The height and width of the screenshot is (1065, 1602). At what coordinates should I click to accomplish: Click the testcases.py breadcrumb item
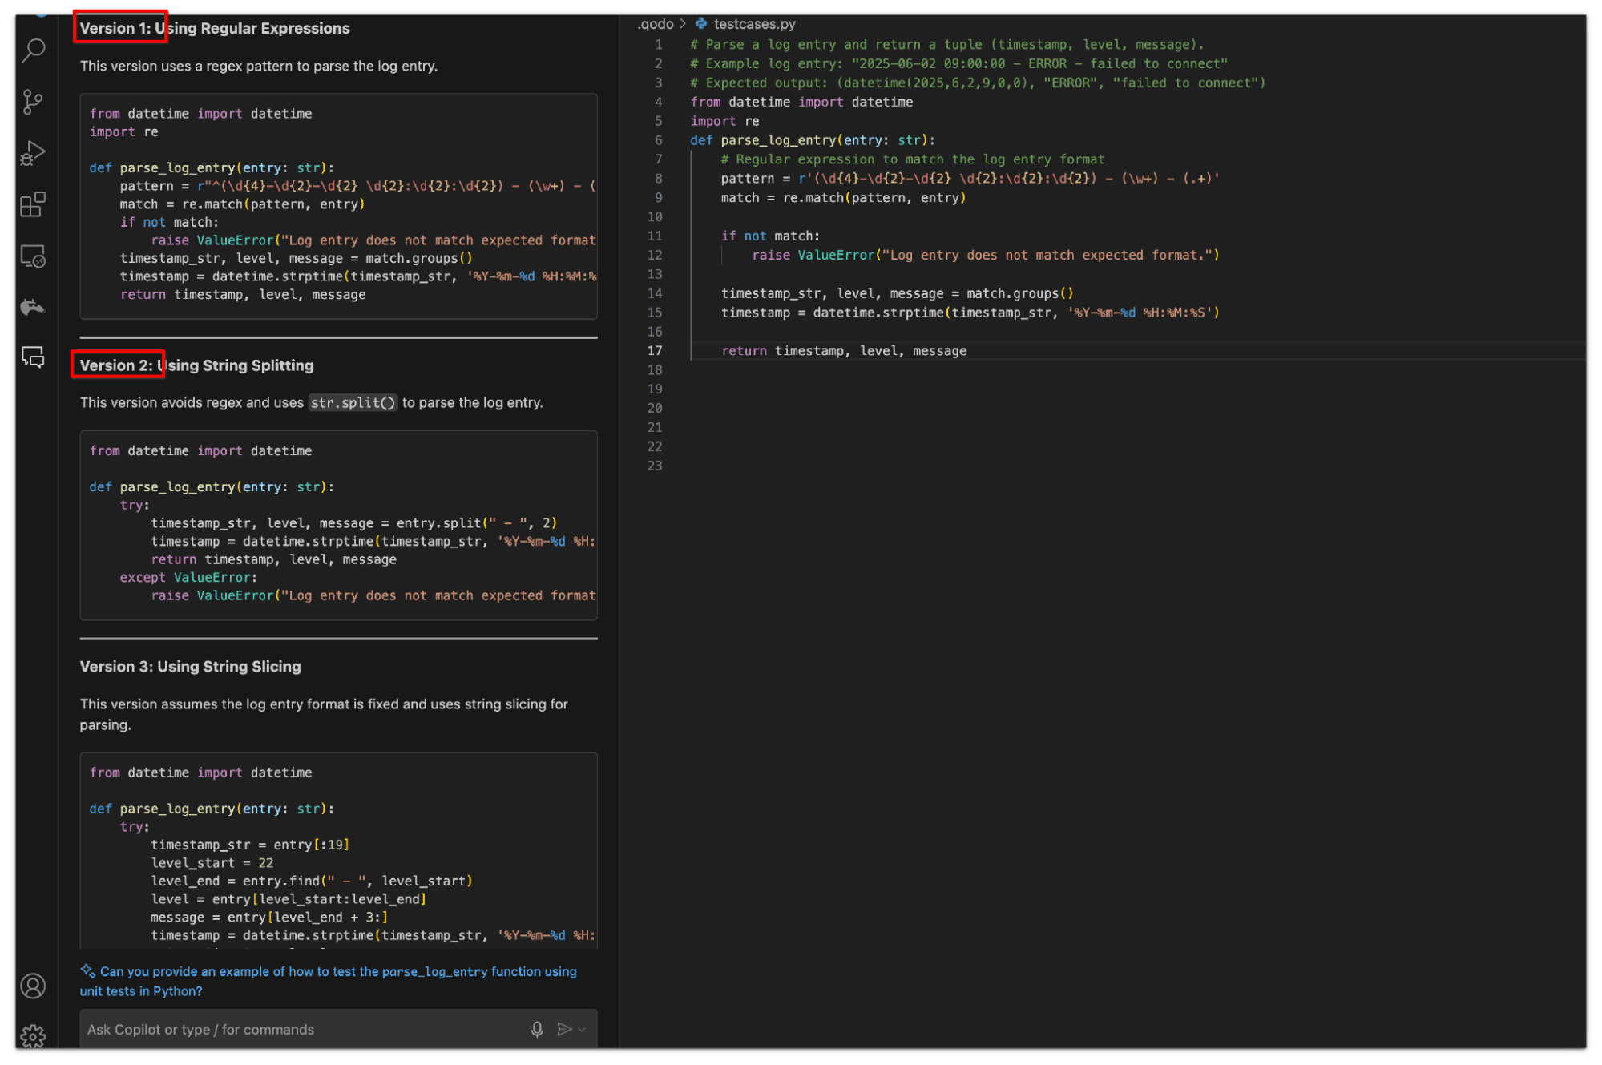click(753, 24)
